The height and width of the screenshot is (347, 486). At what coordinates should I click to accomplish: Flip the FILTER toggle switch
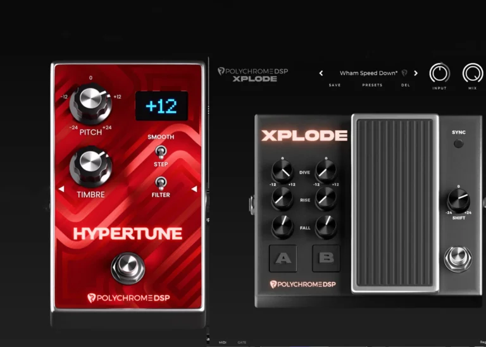(x=161, y=183)
